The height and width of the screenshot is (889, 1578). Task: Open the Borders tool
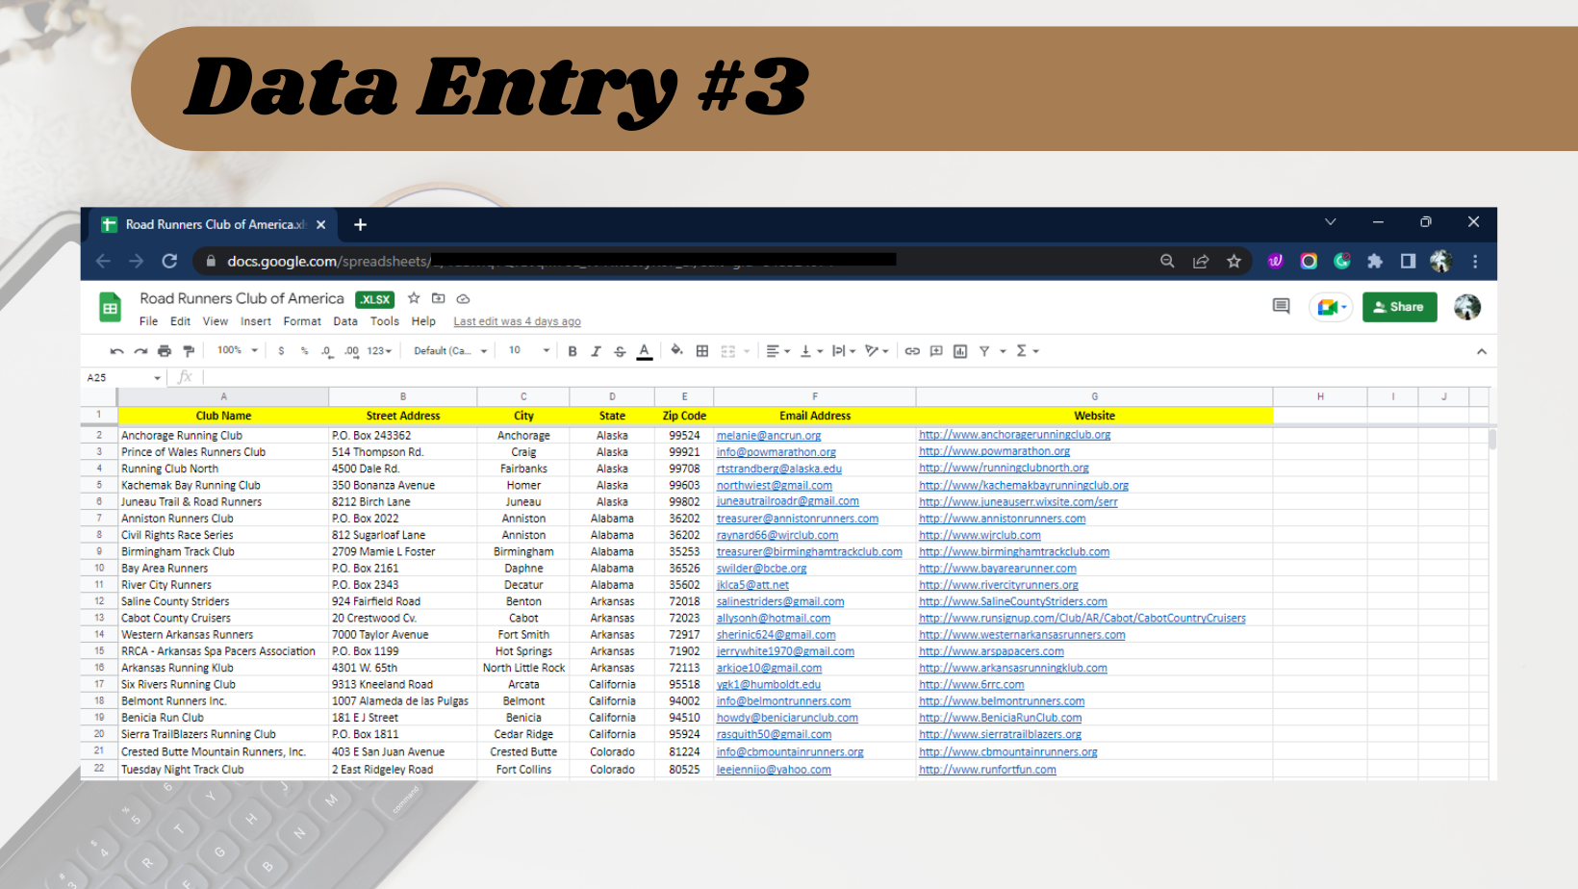tap(702, 351)
